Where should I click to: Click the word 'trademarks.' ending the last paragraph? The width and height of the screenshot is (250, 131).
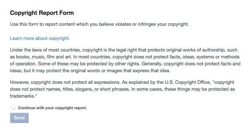pos(23,96)
